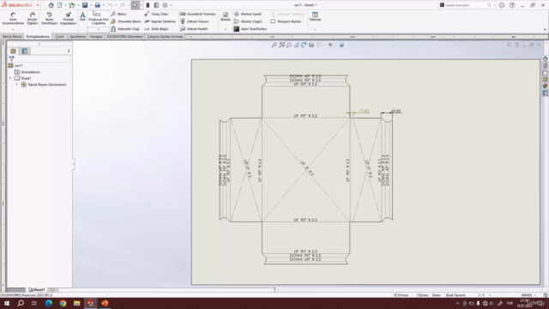Create a new document from quick toolbar
The width and height of the screenshot is (549, 309).
click(x=60, y=5)
